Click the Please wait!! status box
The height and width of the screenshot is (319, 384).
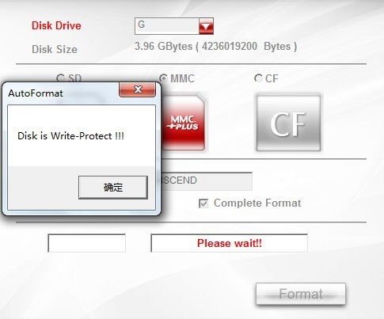229,243
